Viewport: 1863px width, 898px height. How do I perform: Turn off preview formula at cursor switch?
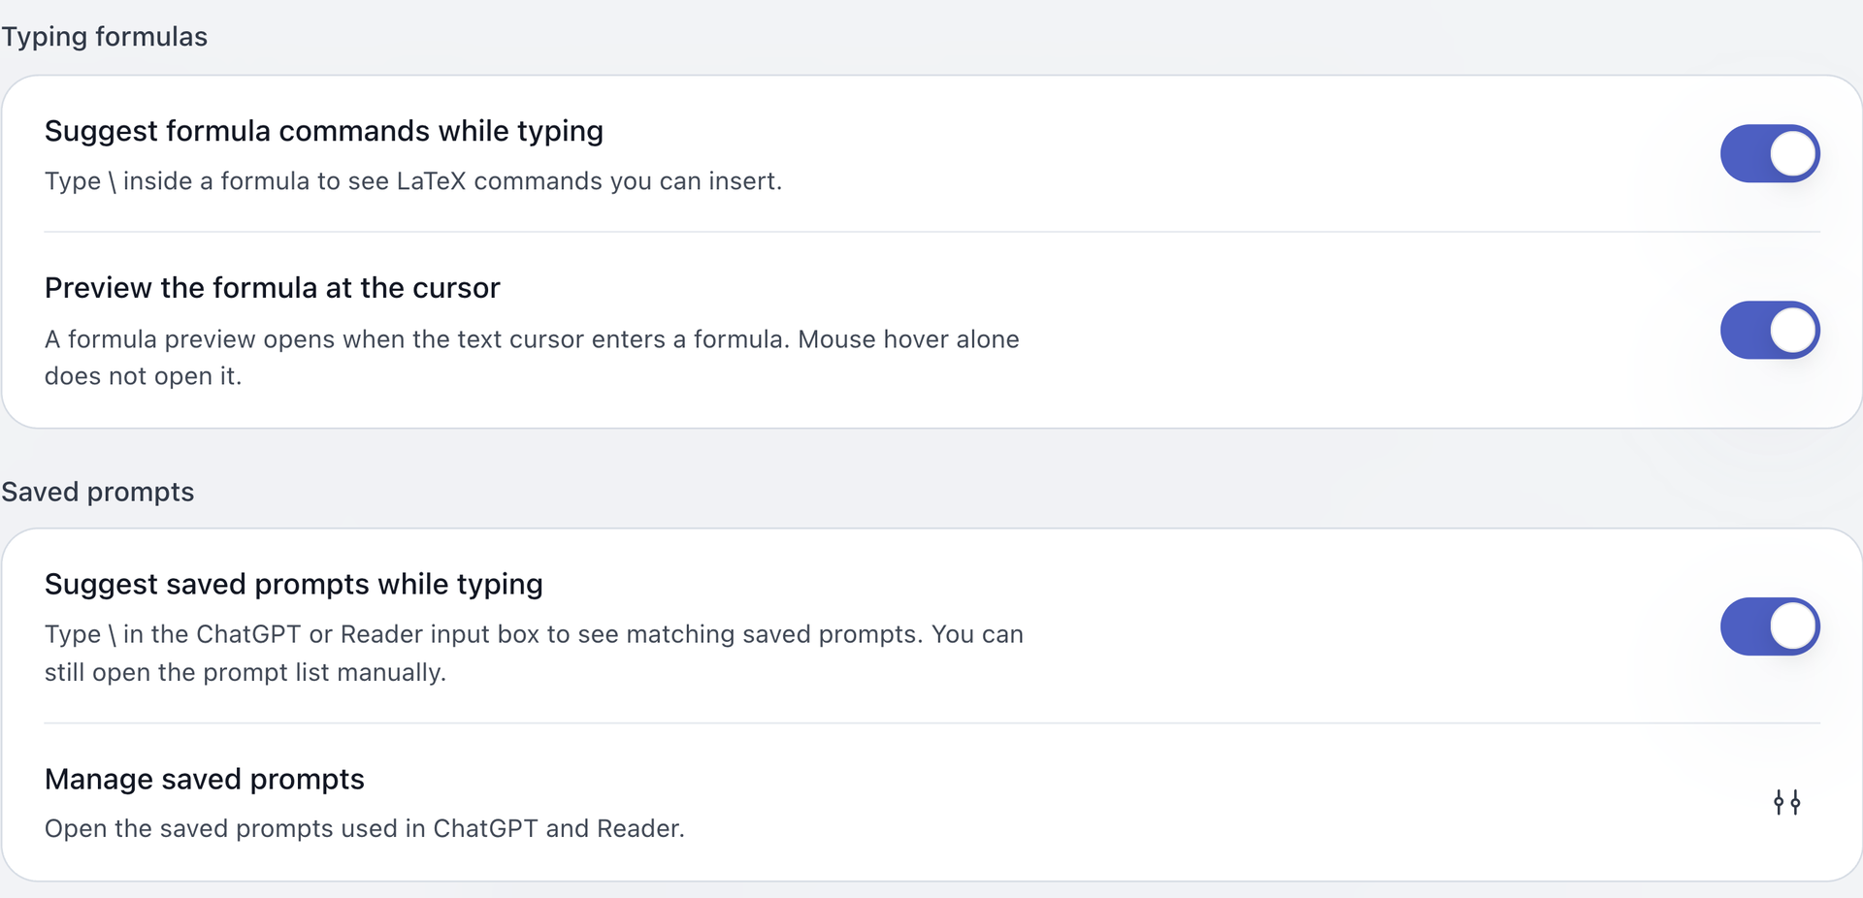(1770, 330)
